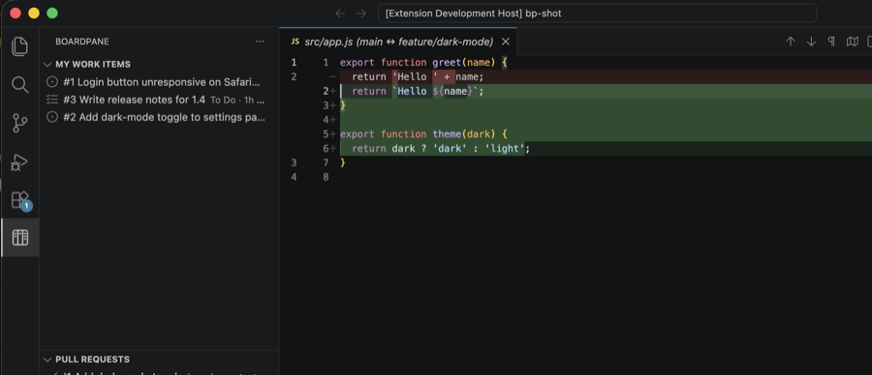
Task: Click the added line return `Hello ${name}`
Action: (418, 91)
